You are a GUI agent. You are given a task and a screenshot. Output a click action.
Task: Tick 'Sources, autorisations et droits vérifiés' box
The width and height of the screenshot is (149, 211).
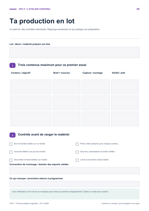[77, 152]
